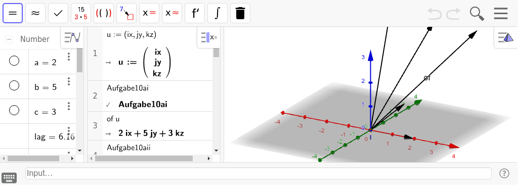The image size is (518, 185).
Task: Select the Solve Numerically (x ≈) tool
Action: (x=172, y=13)
